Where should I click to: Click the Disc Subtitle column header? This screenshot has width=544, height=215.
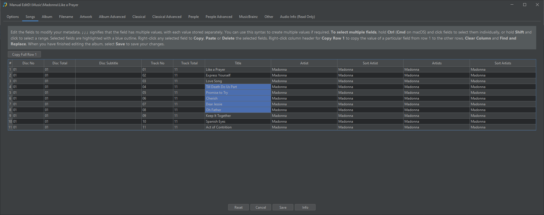pos(108,63)
